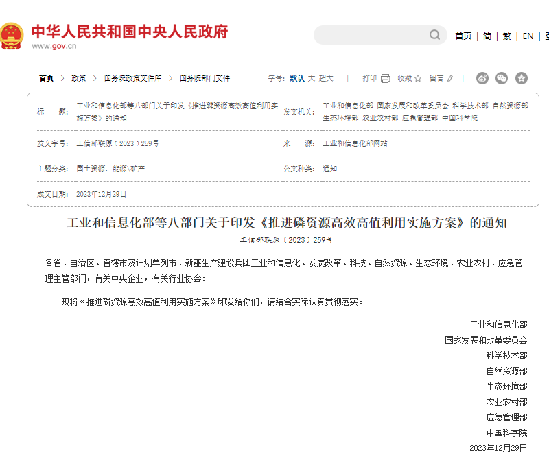Click the magnifier search icon
This screenshot has height=454, width=549.
tap(435, 35)
